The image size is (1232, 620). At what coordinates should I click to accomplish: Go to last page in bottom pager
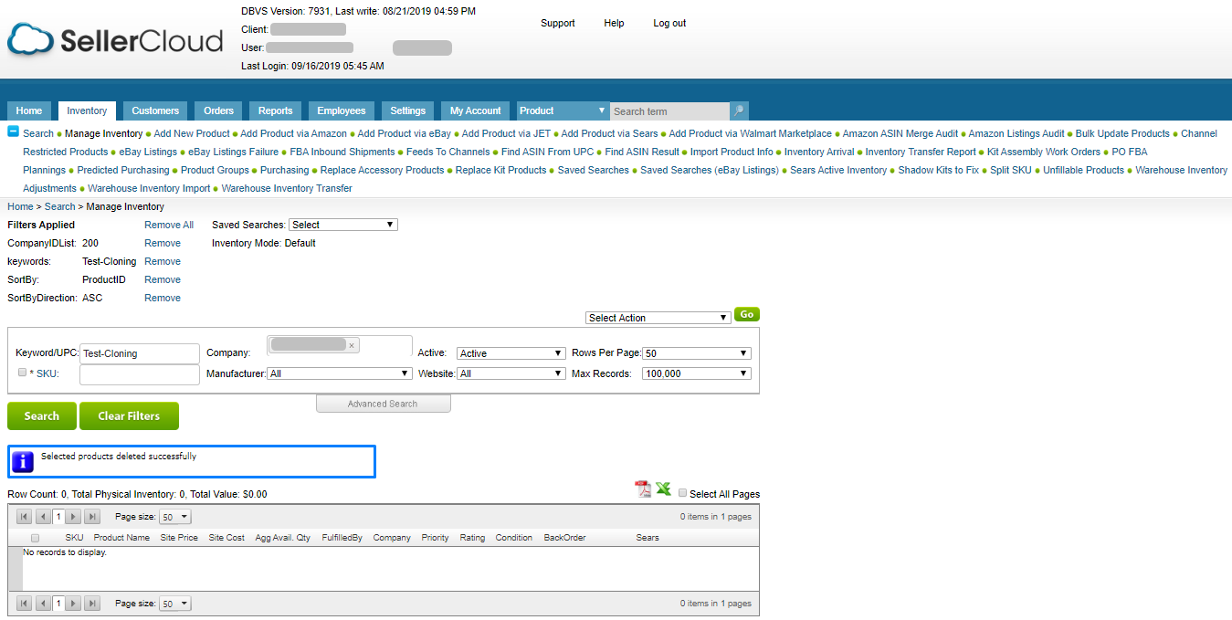point(91,604)
